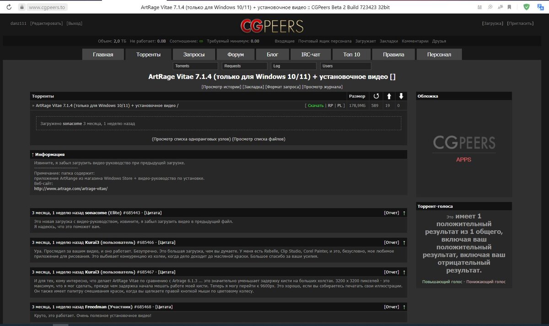Click the Закладка link under title

point(253,87)
